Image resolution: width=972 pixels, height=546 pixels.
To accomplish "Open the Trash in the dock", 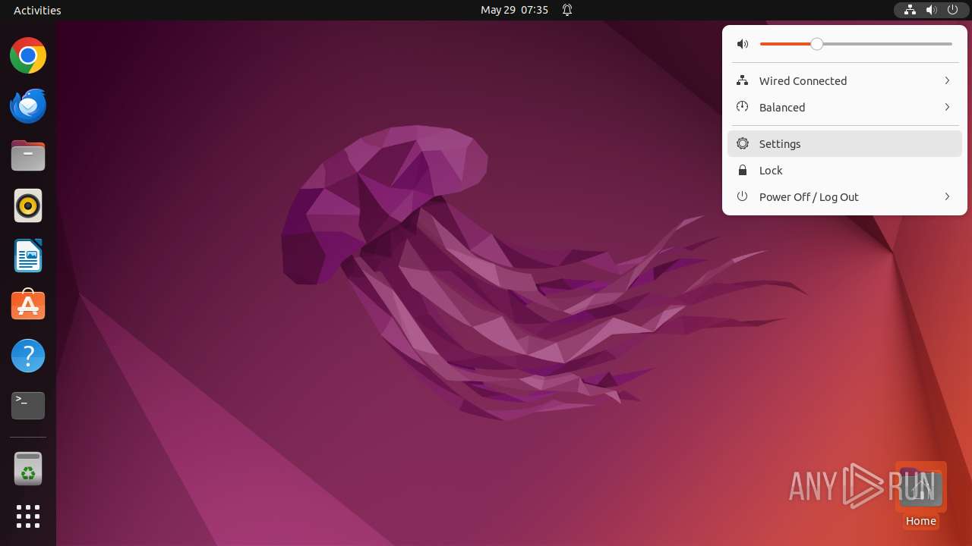I will coord(28,469).
